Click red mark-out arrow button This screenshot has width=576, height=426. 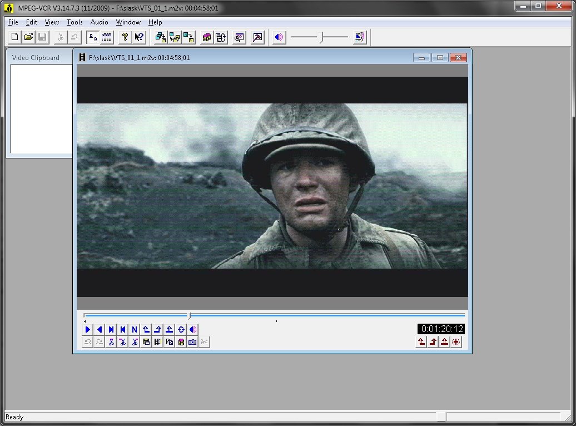(x=433, y=342)
